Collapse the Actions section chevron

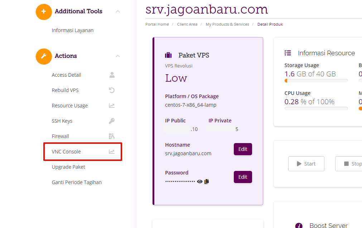(118, 56)
